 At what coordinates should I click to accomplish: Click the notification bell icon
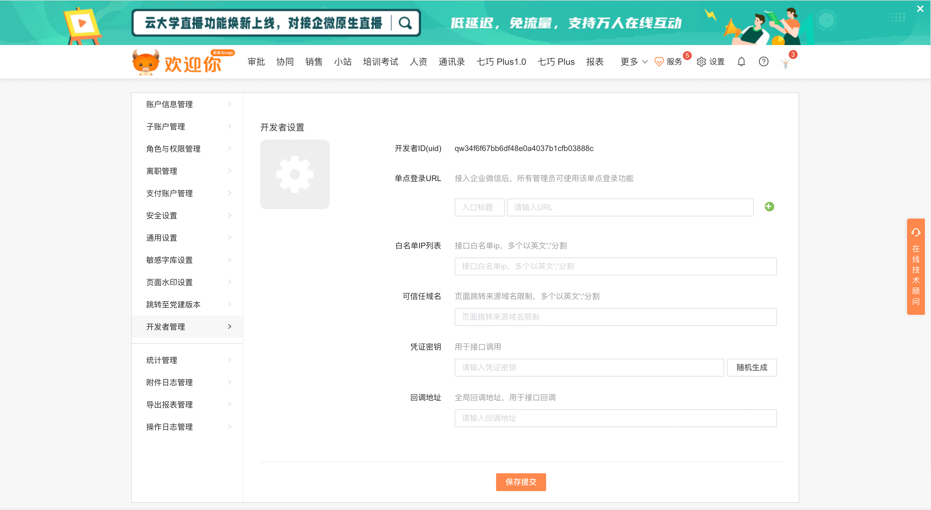[x=741, y=62]
